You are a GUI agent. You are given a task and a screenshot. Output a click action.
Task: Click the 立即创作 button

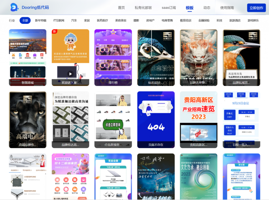pos(256,8)
